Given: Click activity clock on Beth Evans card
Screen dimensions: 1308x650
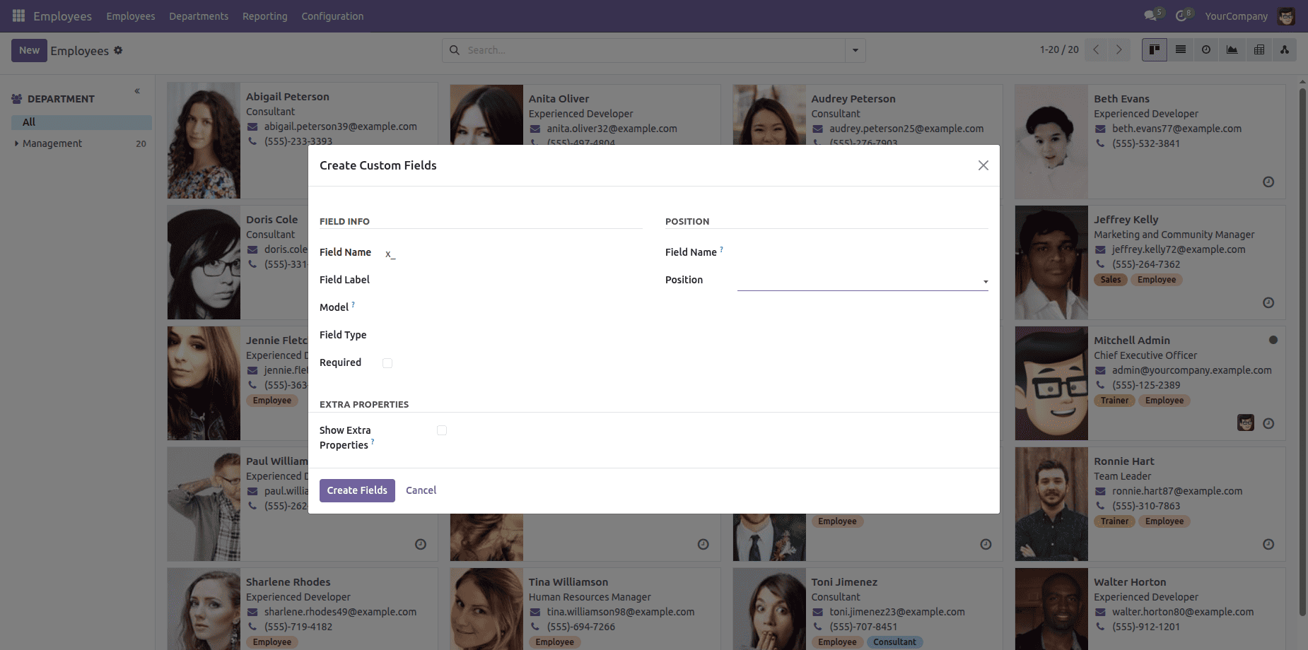Looking at the screenshot, I should pyautogui.click(x=1268, y=182).
